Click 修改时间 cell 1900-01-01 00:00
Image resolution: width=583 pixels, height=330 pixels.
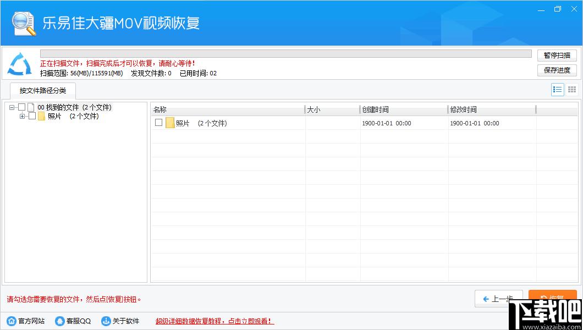(475, 123)
